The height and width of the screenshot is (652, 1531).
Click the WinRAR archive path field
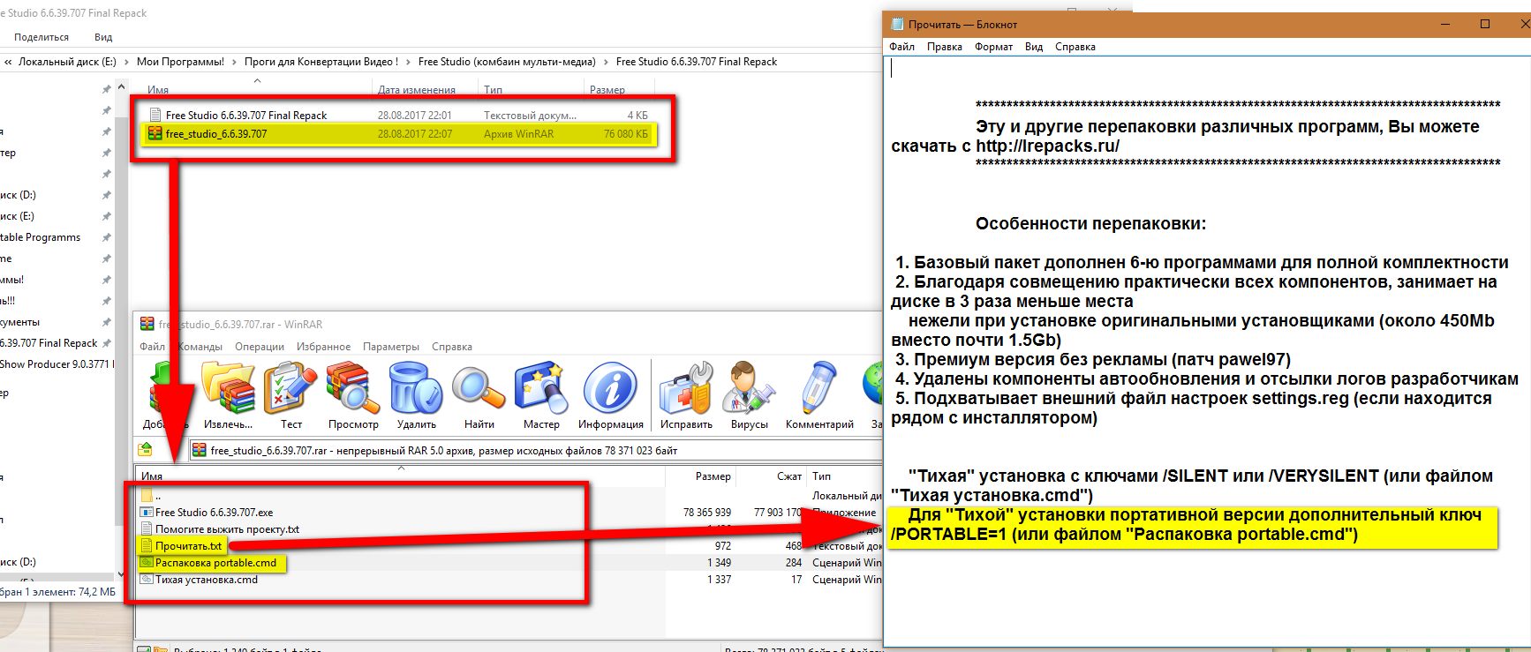pos(537,450)
